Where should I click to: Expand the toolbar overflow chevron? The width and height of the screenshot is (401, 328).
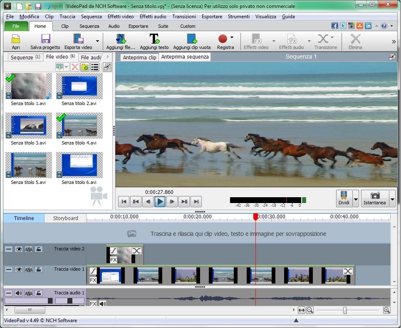pos(394,42)
